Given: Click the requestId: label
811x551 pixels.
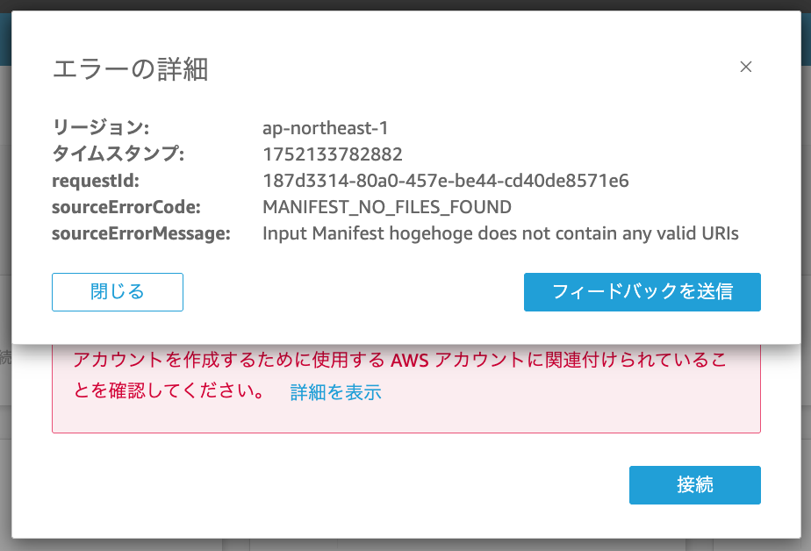Looking at the screenshot, I should coord(95,181).
